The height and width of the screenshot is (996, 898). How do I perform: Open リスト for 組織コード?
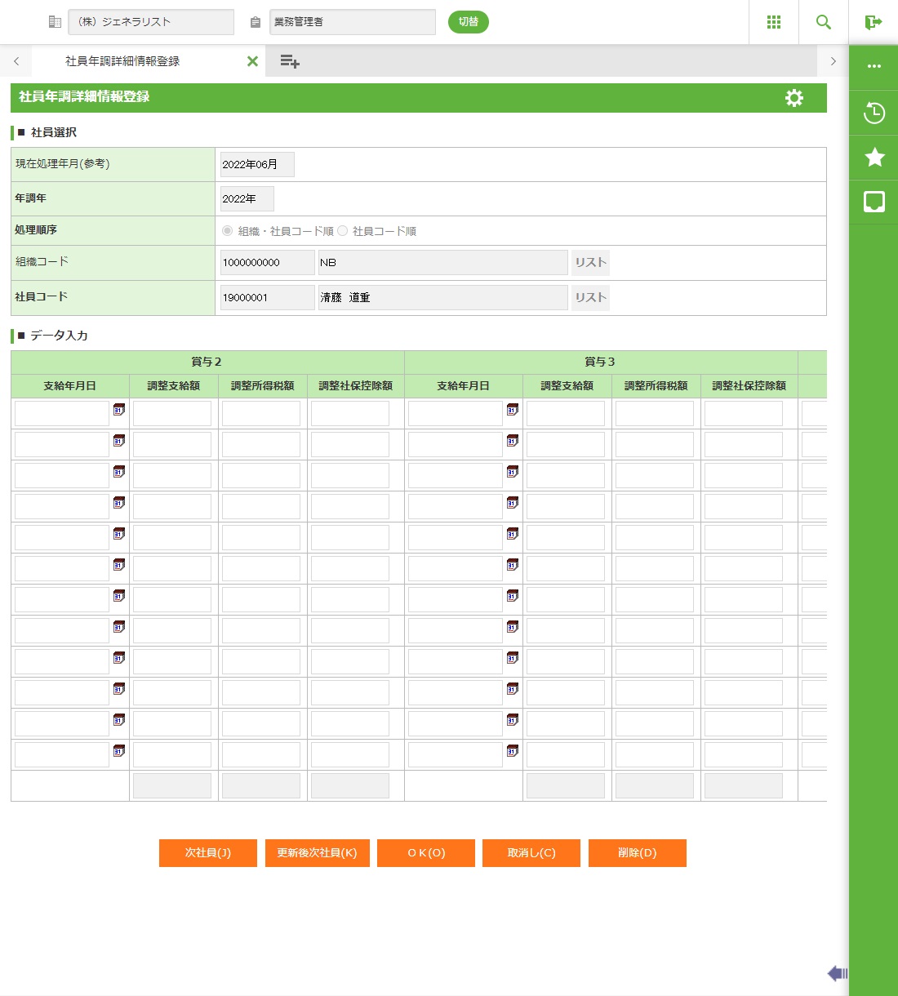590,262
